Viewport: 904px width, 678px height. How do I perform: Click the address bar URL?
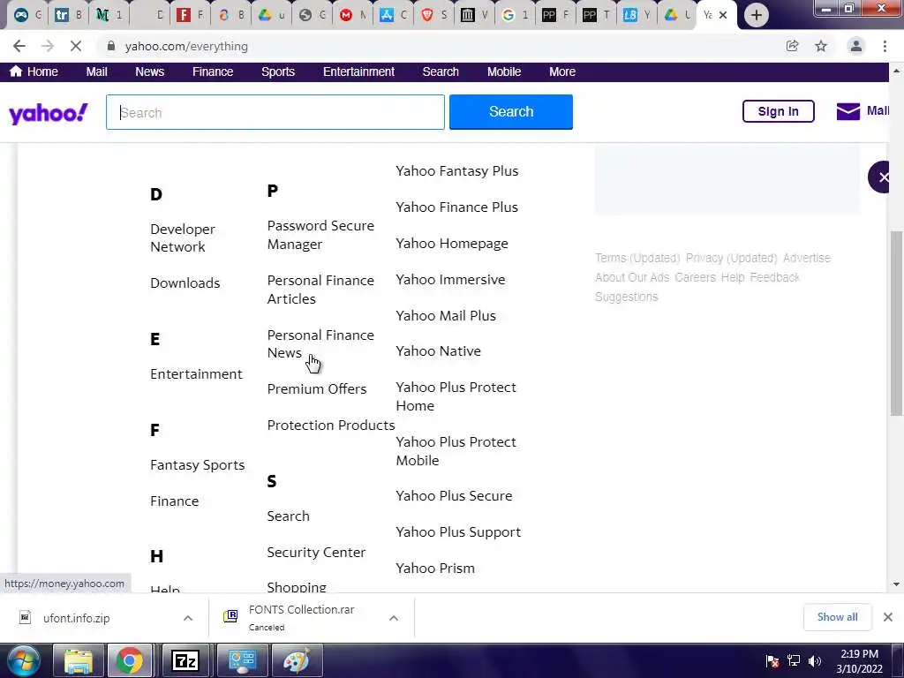click(186, 46)
